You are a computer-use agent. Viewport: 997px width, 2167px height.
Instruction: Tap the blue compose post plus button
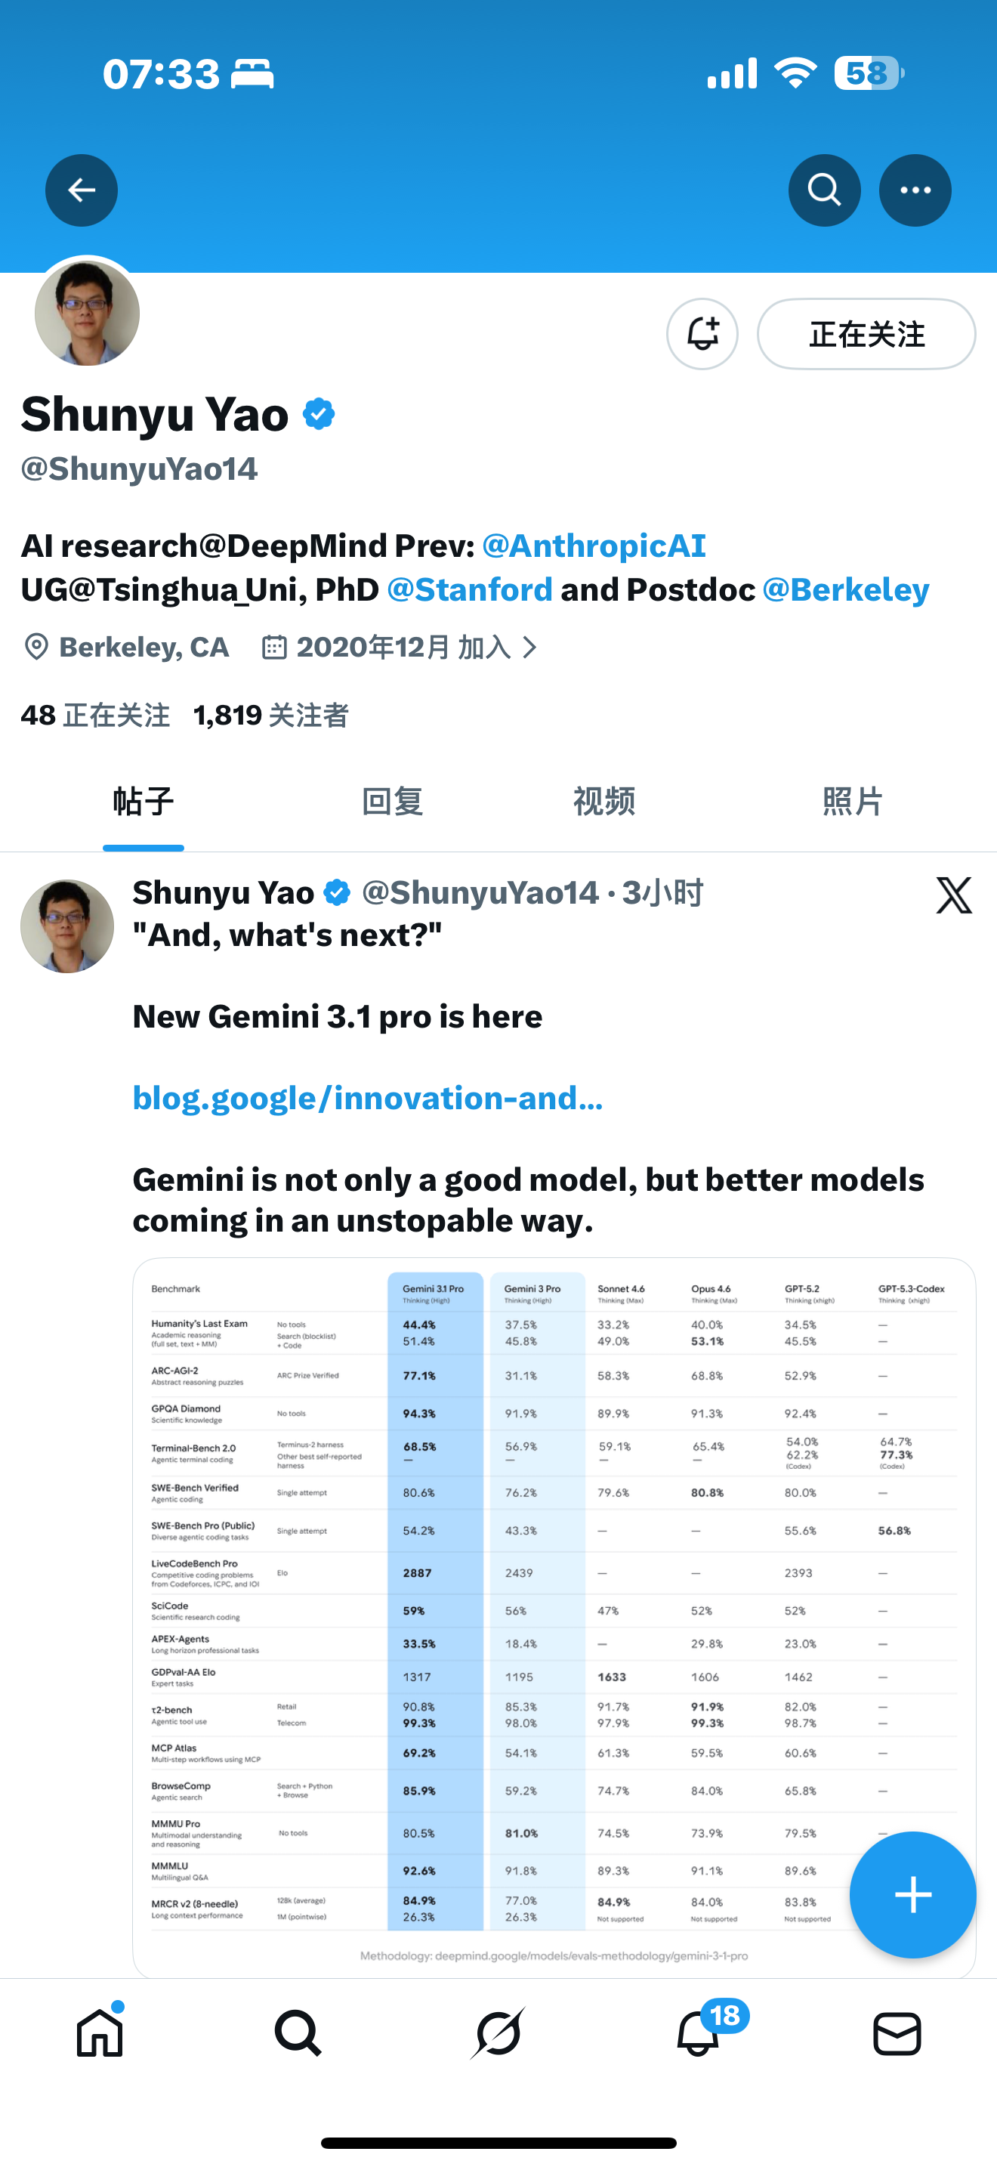(912, 1894)
